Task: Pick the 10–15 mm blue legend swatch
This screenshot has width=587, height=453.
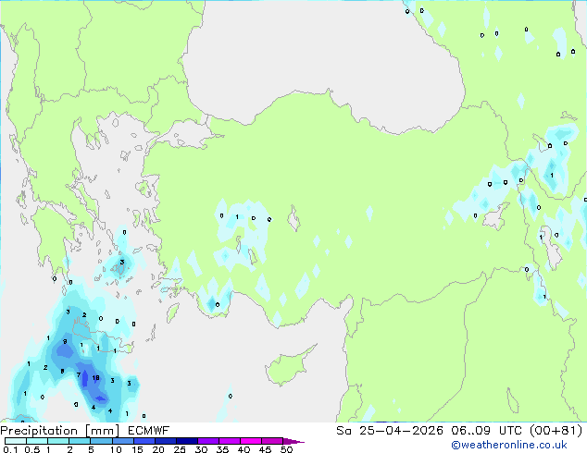Action: tap(123, 441)
